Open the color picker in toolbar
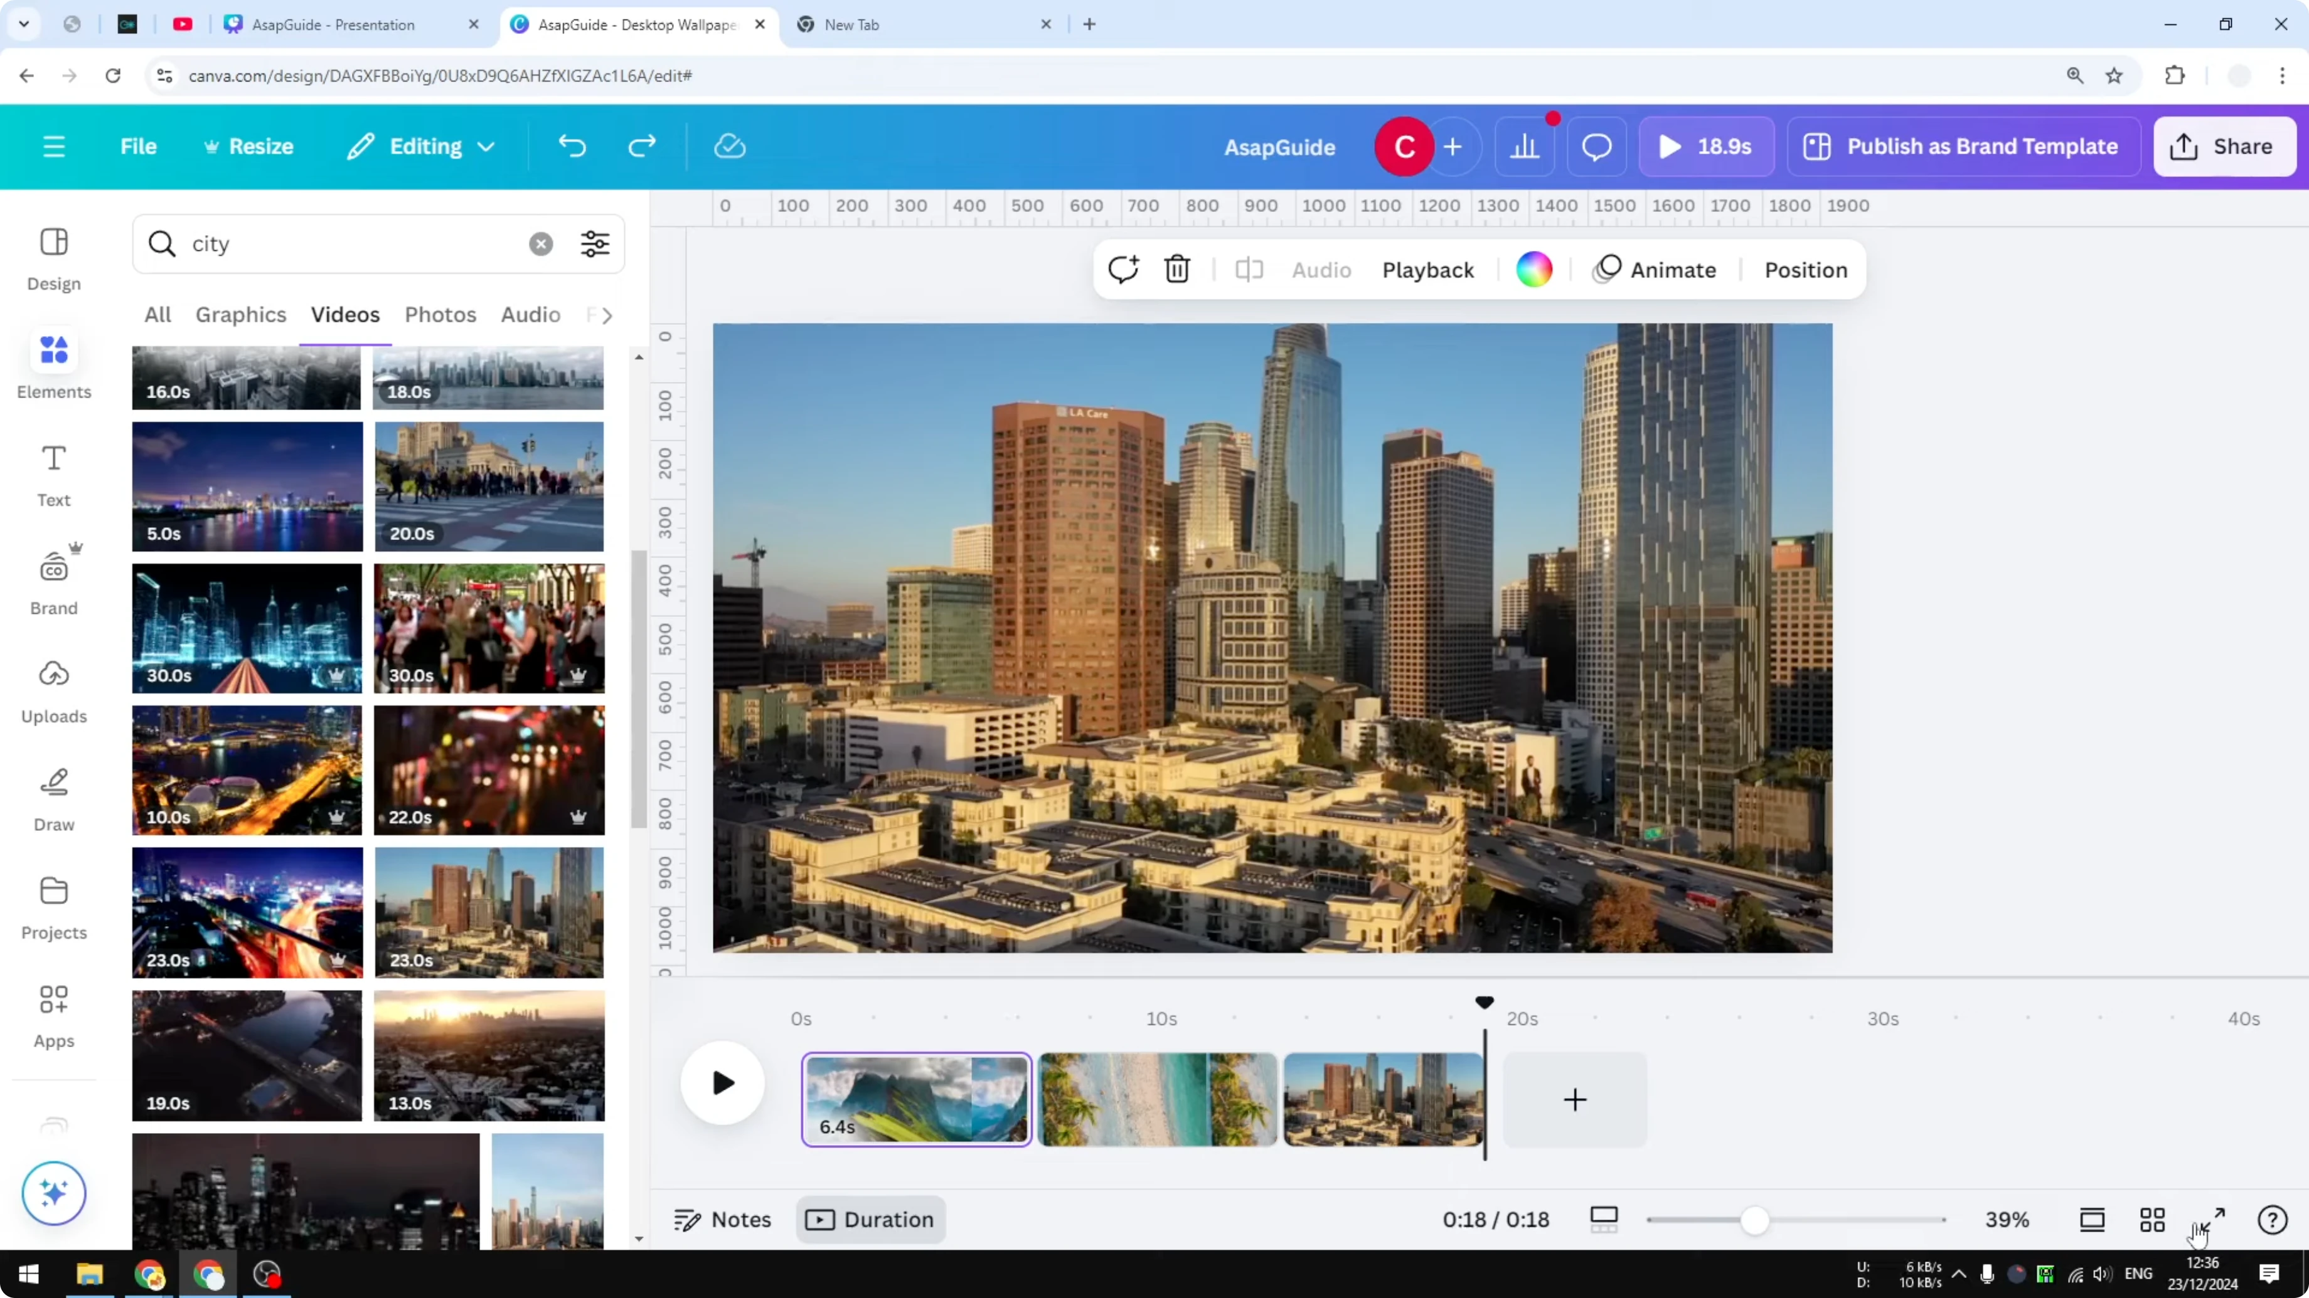Image resolution: width=2309 pixels, height=1298 pixels. point(1535,269)
